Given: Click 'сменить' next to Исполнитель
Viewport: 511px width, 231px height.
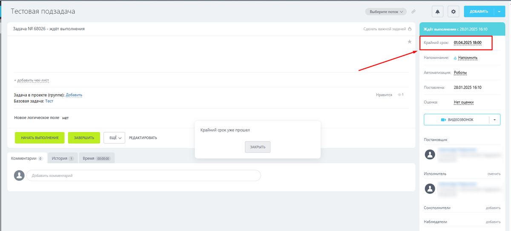Looking at the screenshot, I should coord(494,174).
